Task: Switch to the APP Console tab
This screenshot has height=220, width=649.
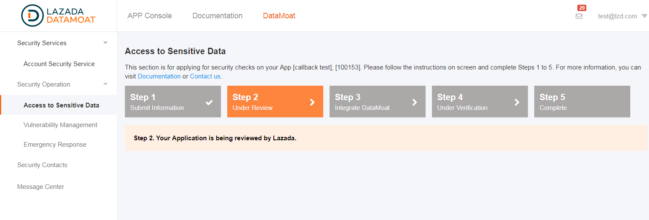Action: [x=150, y=16]
